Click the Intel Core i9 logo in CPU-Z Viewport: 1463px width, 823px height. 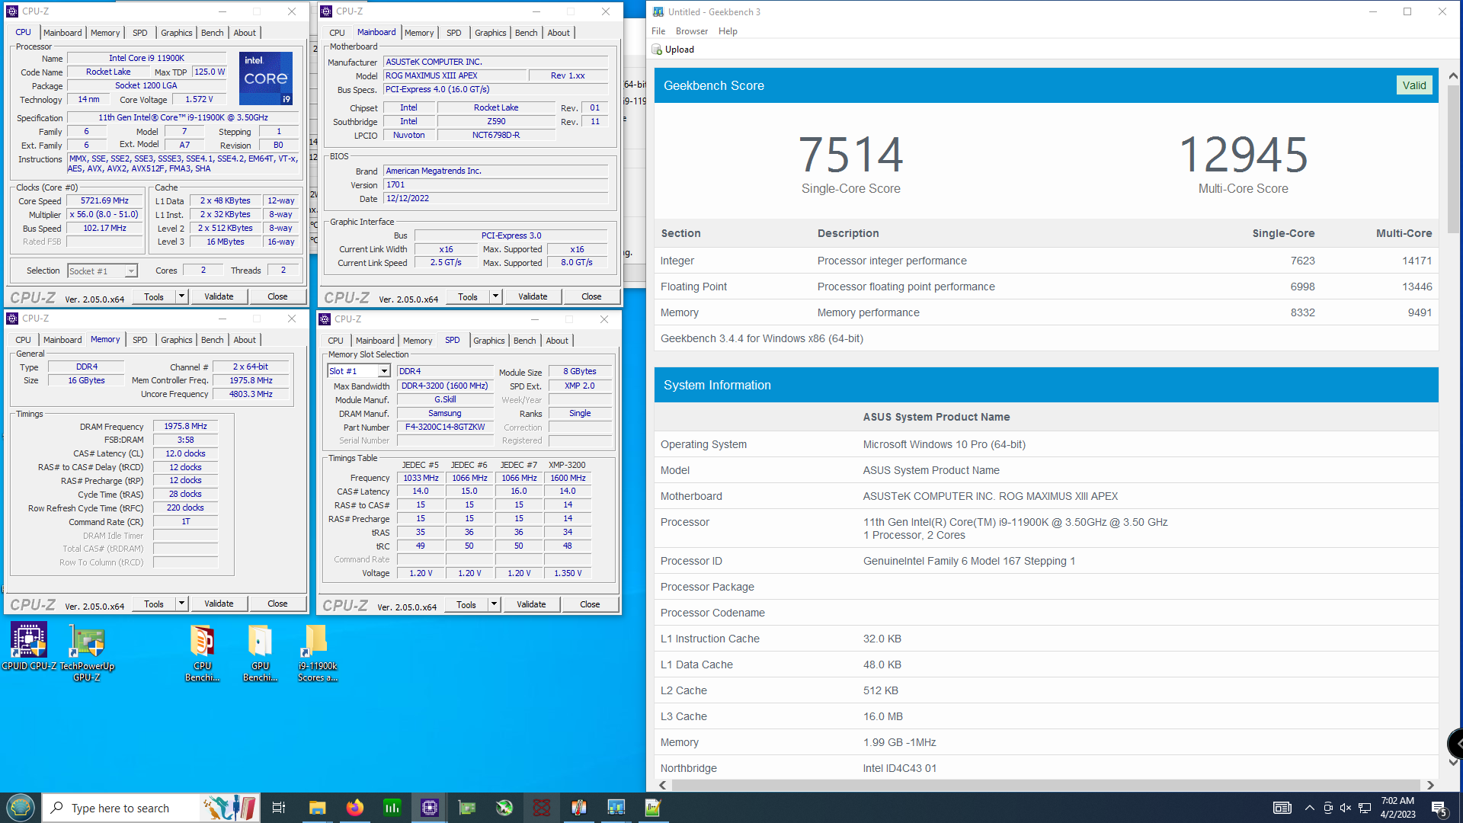pyautogui.click(x=266, y=78)
